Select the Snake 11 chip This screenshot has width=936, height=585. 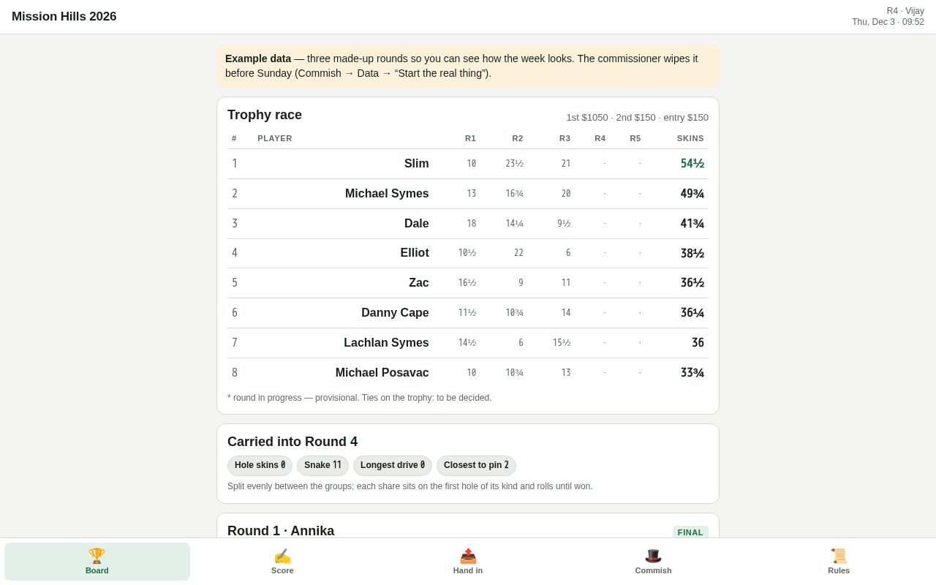coord(322,466)
